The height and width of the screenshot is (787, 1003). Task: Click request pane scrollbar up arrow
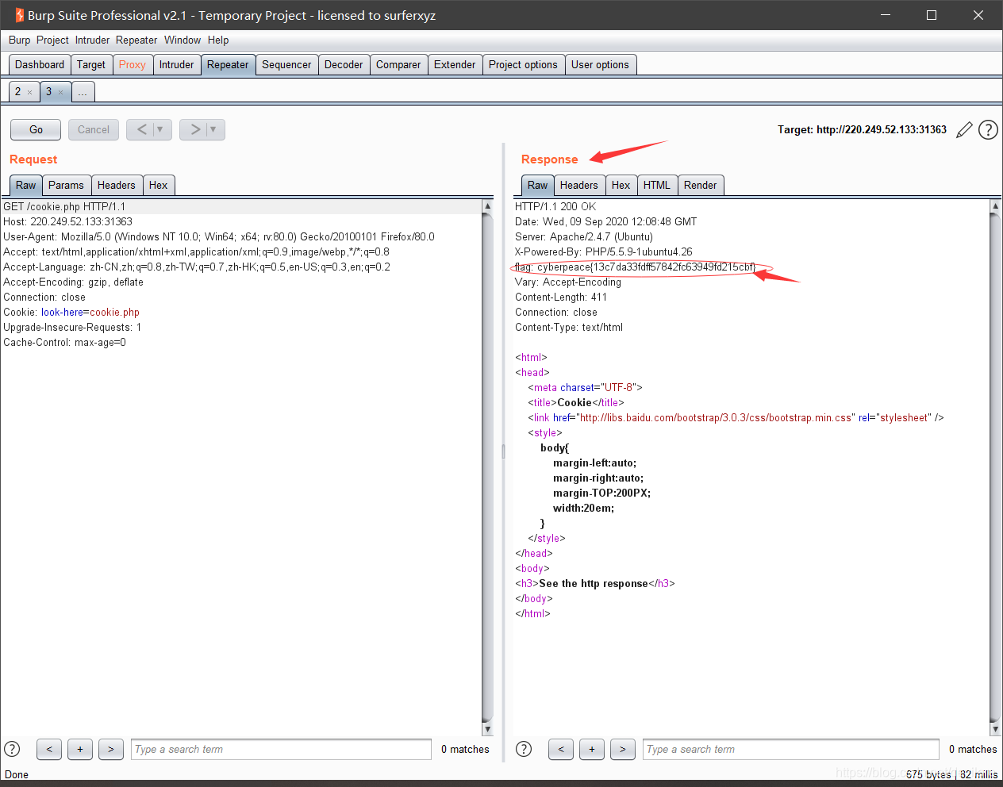pos(487,206)
